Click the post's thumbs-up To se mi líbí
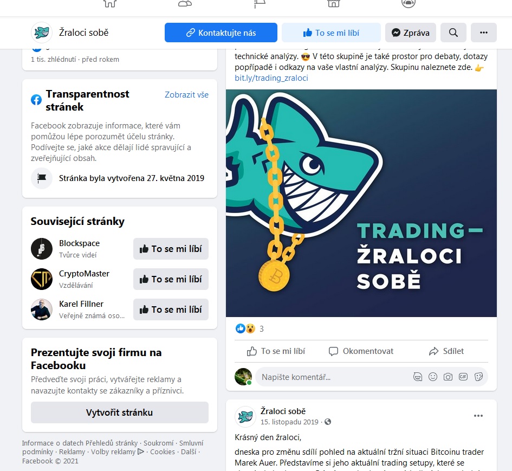The width and height of the screenshot is (512, 471). coord(276,351)
